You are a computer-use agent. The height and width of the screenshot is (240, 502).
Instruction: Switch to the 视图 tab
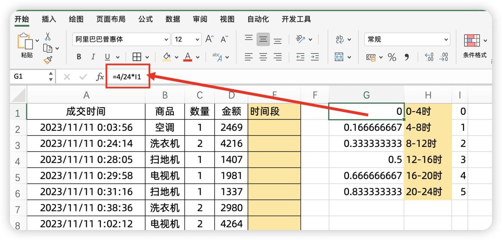[x=227, y=19]
